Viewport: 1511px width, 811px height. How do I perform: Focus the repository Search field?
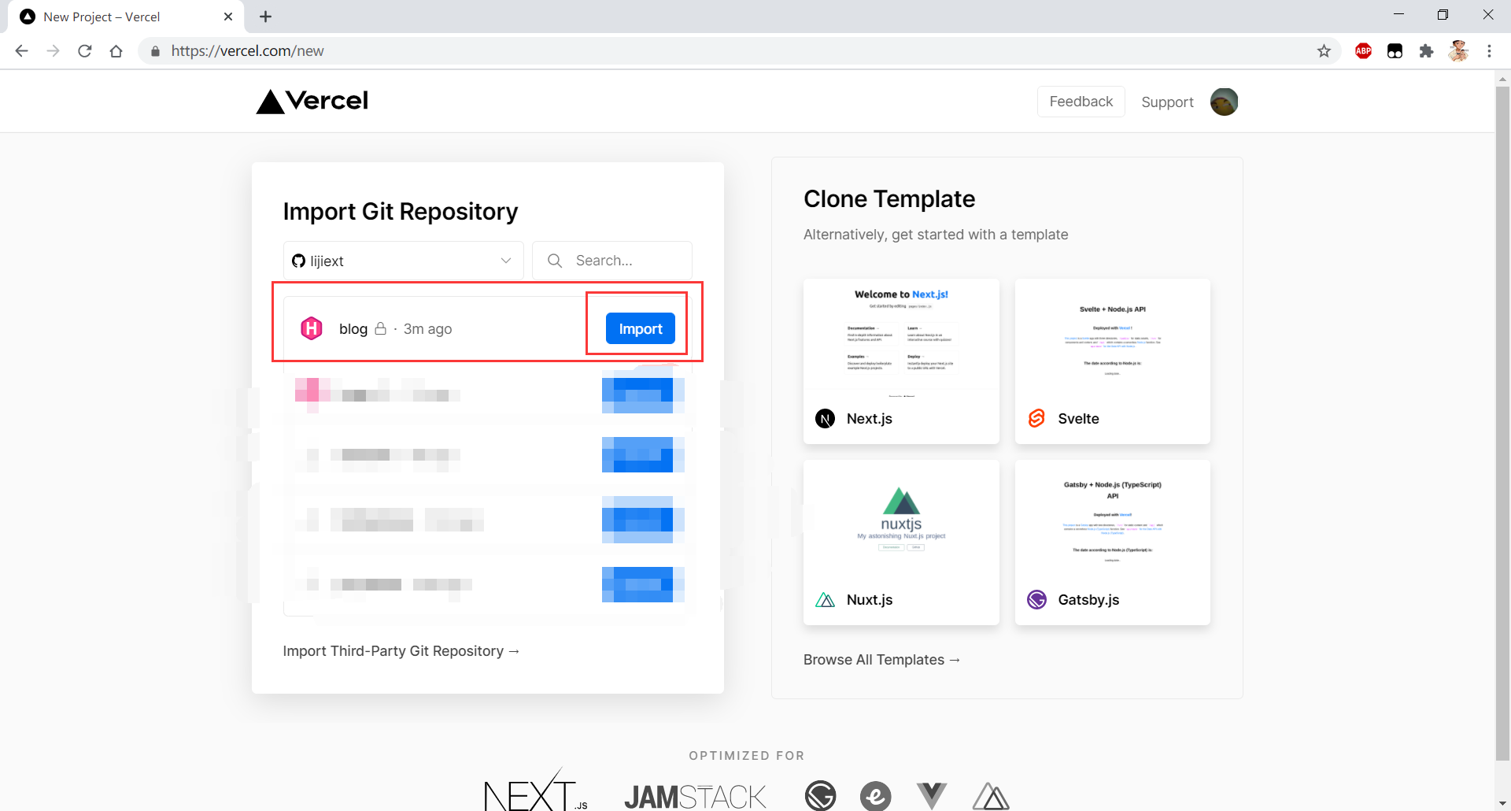[x=612, y=261]
